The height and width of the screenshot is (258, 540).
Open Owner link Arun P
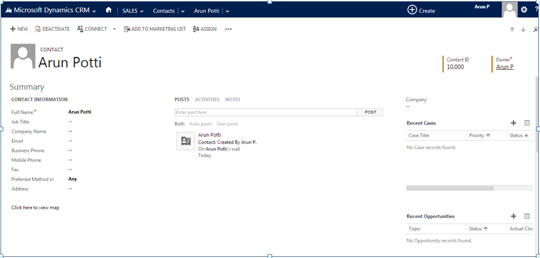pyautogui.click(x=505, y=67)
